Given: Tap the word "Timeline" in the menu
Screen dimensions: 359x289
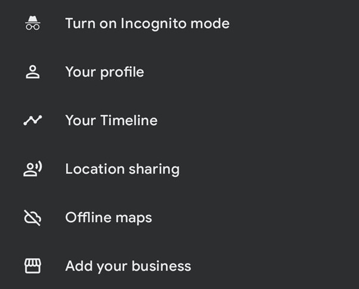Looking at the screenshot, I should 129,120.
